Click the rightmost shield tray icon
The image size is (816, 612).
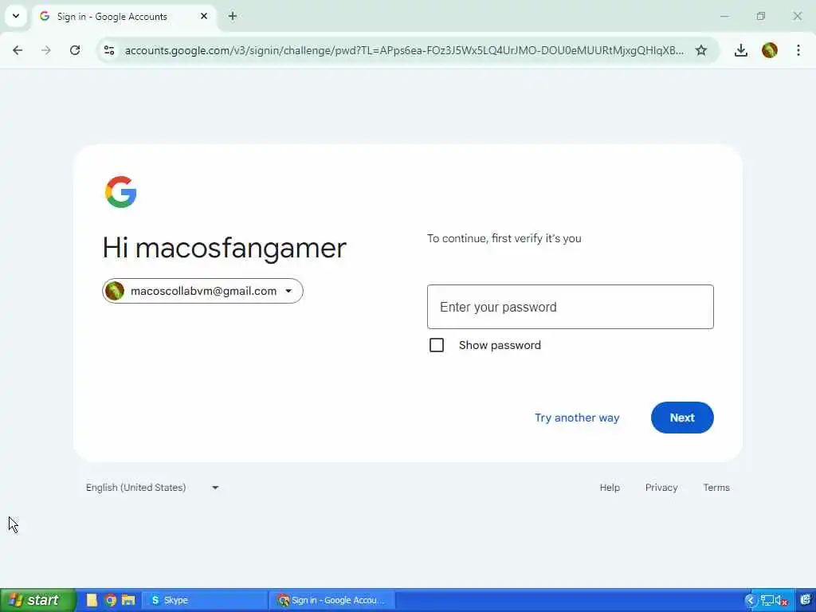coord(805,601)
